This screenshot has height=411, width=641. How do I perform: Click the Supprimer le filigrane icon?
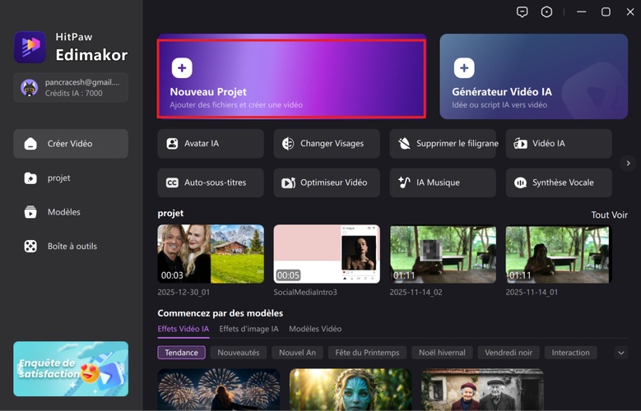(x=404, y=144)
